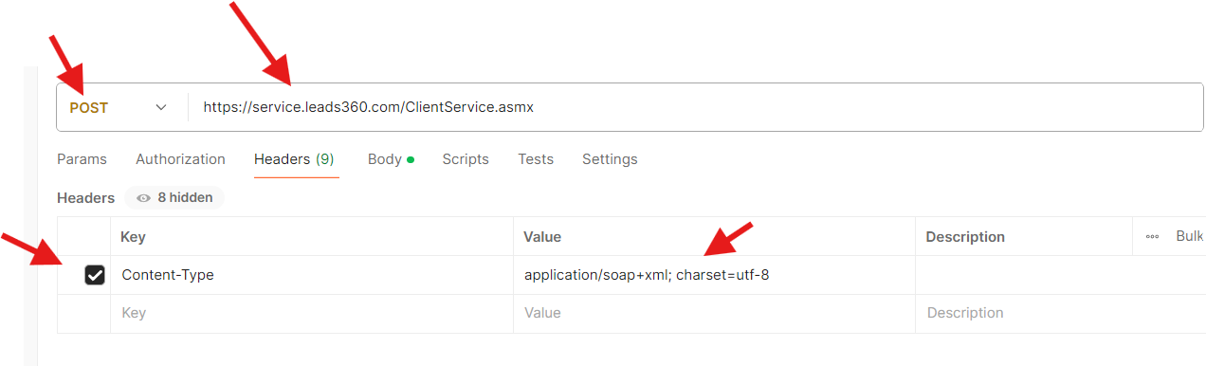Viewport: 1206px width, 366px height.
Task: Click the Content-Type key cell
Action: (x=312, y=275)
